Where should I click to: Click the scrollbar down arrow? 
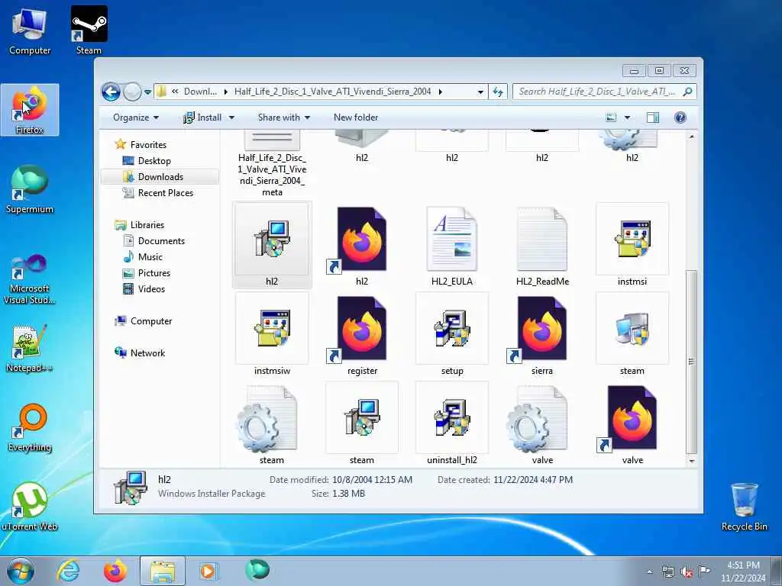tap(691, 461)
